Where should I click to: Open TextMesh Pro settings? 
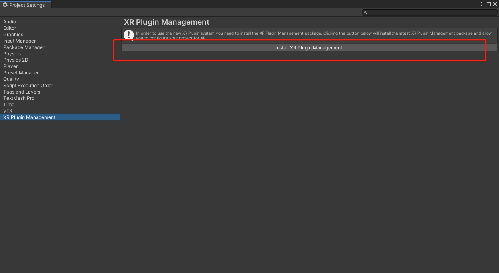[19, 98]
